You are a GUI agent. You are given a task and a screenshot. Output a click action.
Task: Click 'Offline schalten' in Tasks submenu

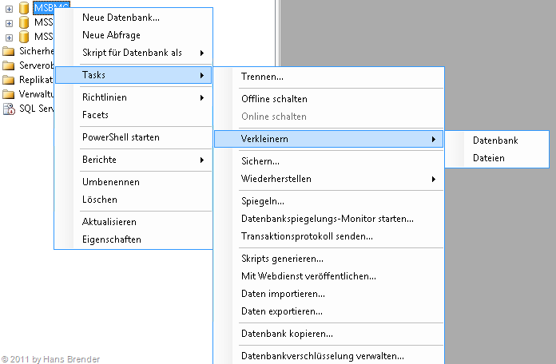pyautogui.click(x=274, y=99)
